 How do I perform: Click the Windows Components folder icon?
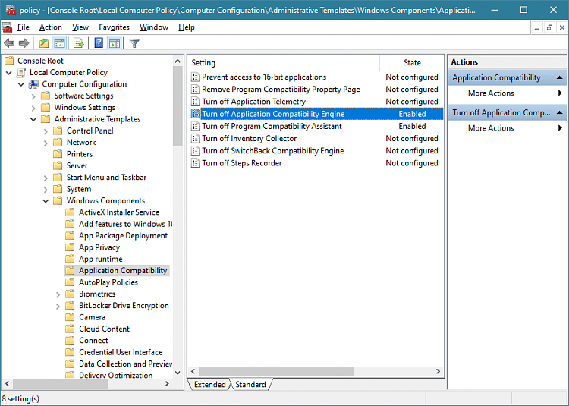click(58, 200)
